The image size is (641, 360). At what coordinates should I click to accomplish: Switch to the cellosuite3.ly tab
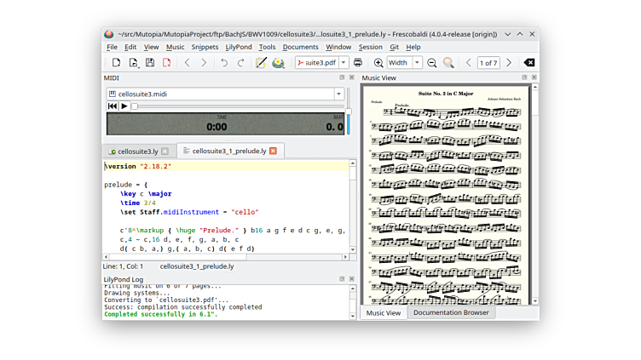pos(136,151)
